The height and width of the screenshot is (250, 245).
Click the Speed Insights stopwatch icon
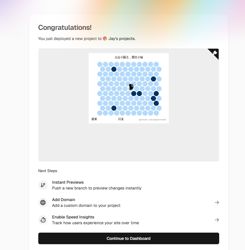(43, 220)
